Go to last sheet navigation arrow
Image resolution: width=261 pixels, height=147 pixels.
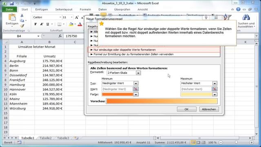pos(16,138)
